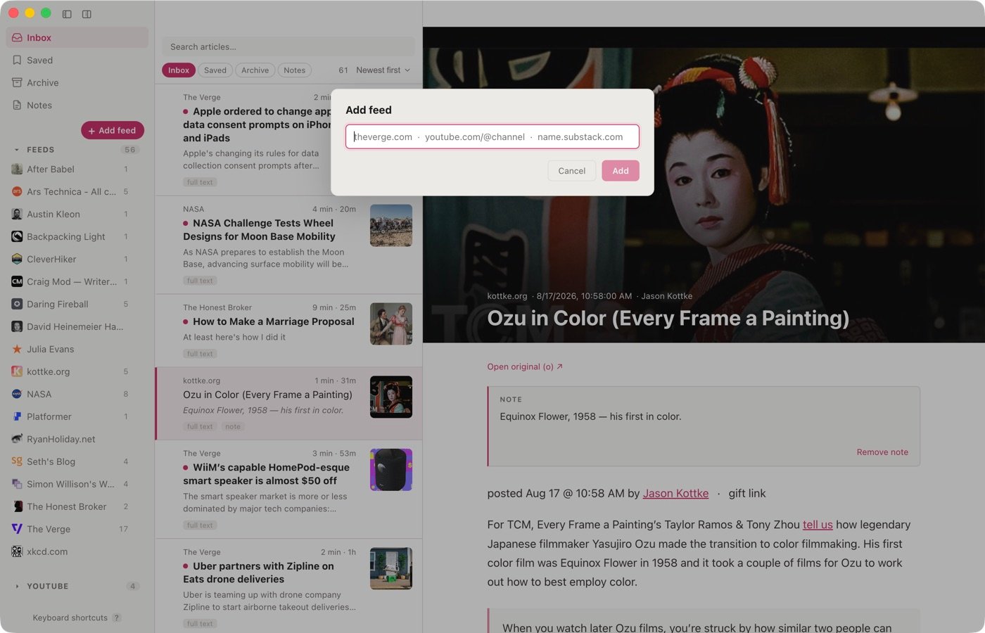
Task: Select Simon Willison's feed icon
Action: (x=17, y=485)
